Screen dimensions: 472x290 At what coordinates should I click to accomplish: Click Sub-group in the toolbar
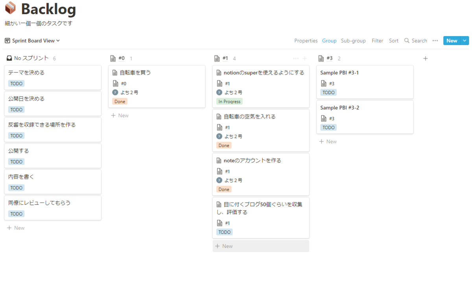pos(353,41)
